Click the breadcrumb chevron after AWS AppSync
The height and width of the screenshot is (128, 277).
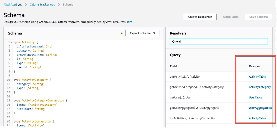(26, 5)
